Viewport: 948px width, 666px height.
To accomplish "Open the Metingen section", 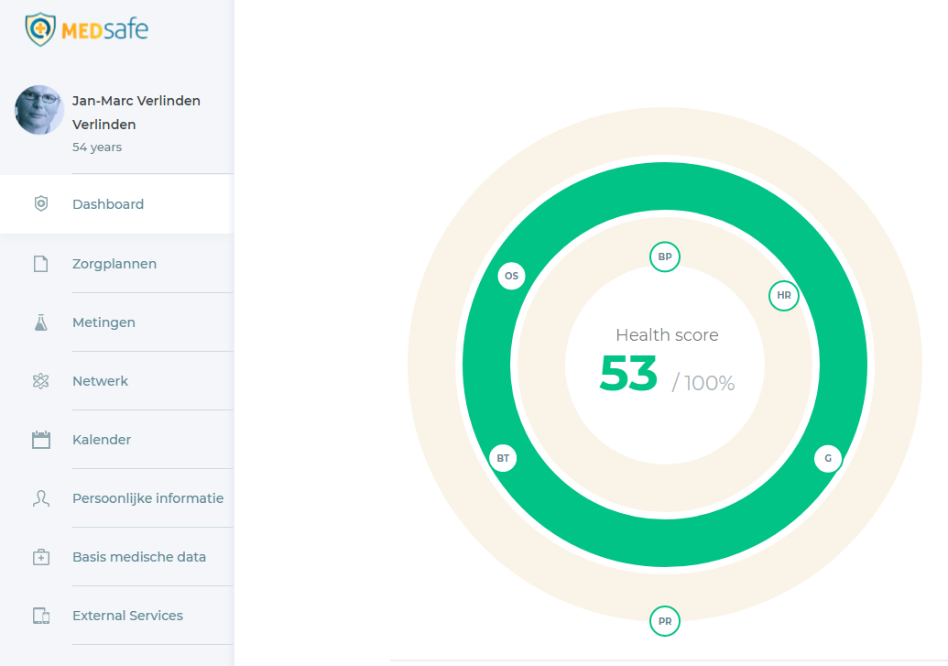I will click(x=104, y=322).
